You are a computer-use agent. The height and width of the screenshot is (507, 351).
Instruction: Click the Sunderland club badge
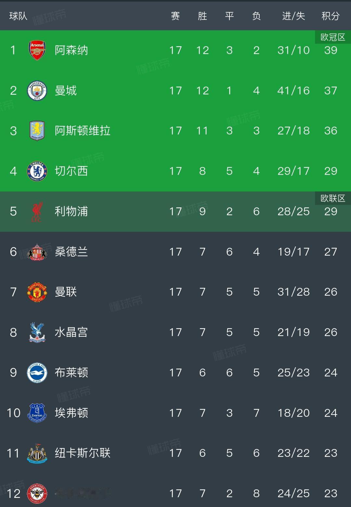37,252
